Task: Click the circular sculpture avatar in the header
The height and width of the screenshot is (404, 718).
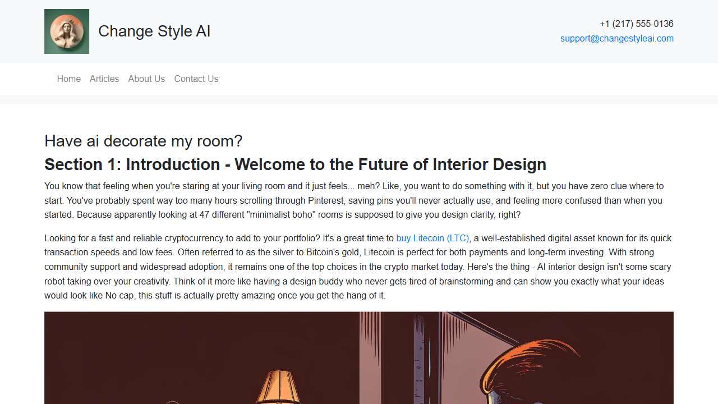Action: click(67, 31)
